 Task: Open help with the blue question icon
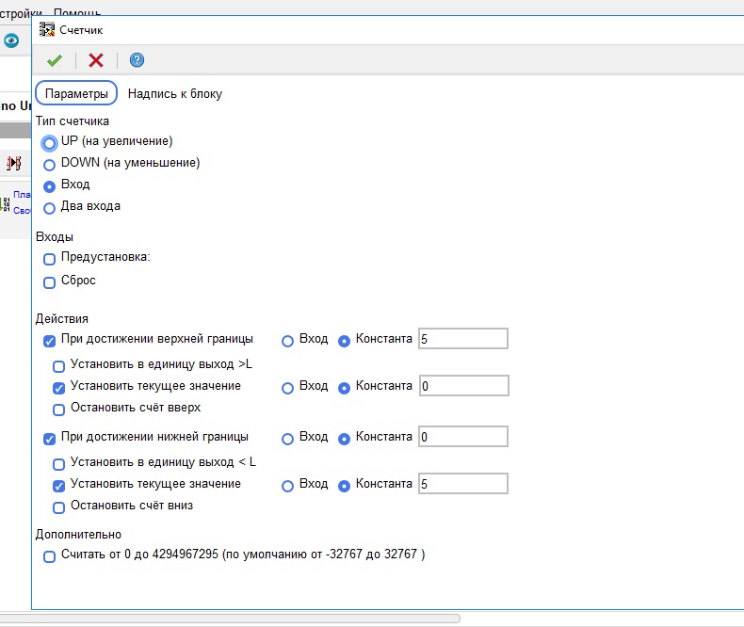point(137,60)
